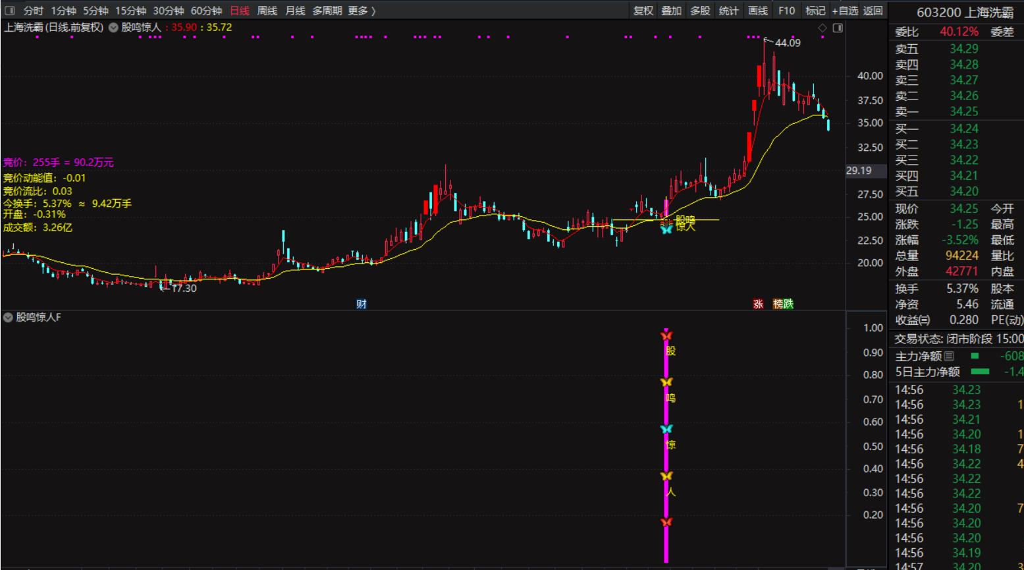Viewport: 1024px width, 570px height.
Task: Click the 榜 marker icon
Action: tap(778, 304)
